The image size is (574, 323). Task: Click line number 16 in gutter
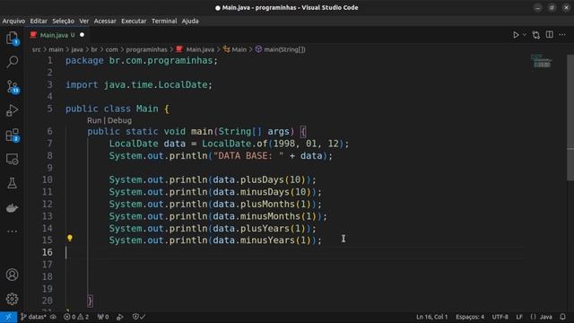[x=47, y=252]
